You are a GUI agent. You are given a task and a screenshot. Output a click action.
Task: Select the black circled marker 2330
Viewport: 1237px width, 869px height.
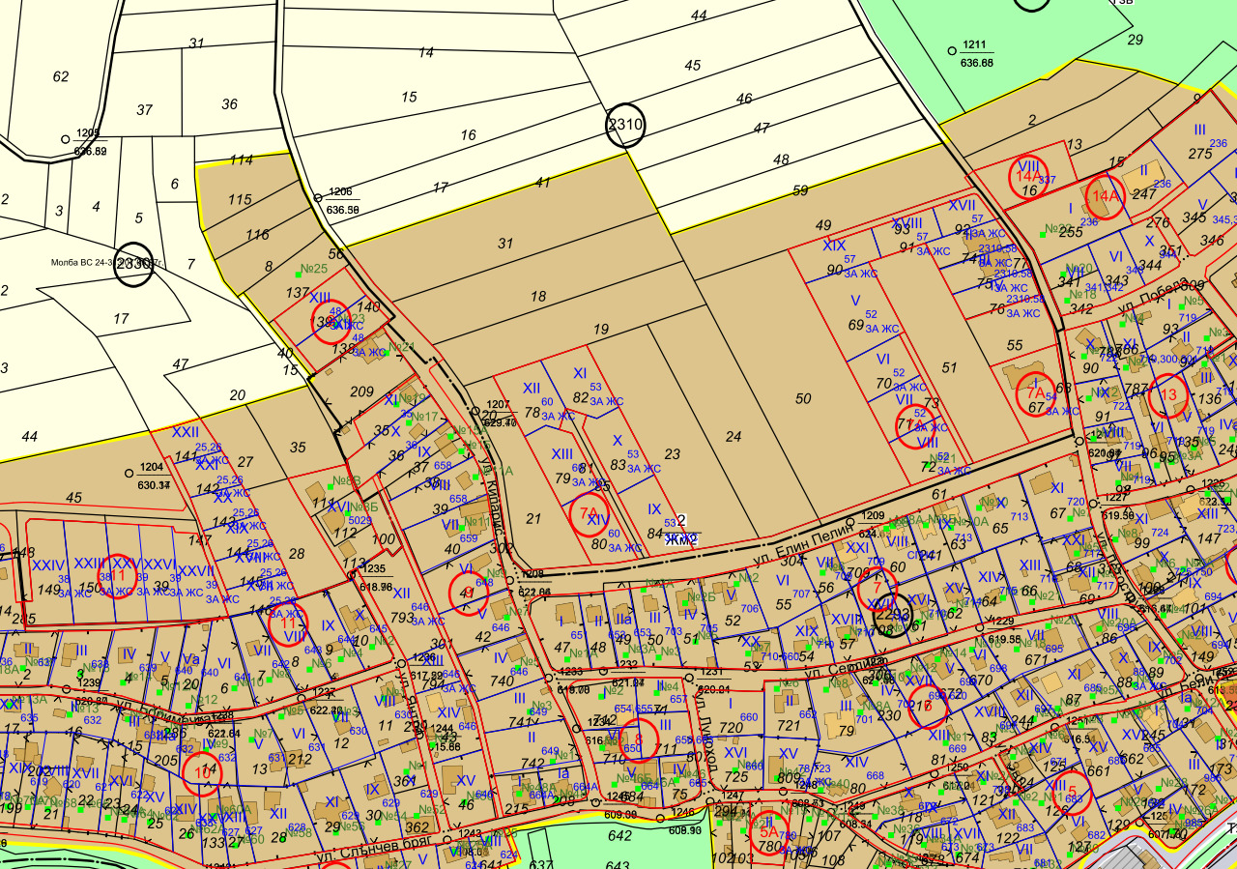click(x=133, y=264)
